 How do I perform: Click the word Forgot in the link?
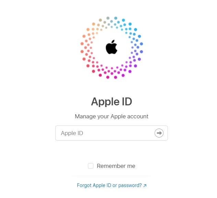point(84,185)
